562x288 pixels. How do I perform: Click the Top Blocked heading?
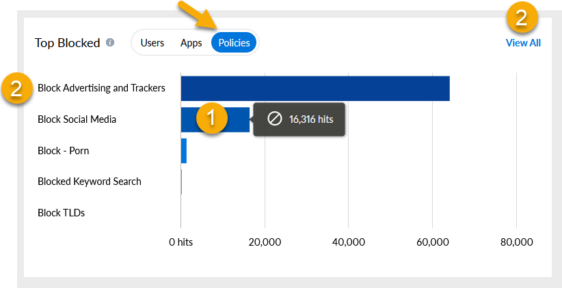click(x=67, y=42)
